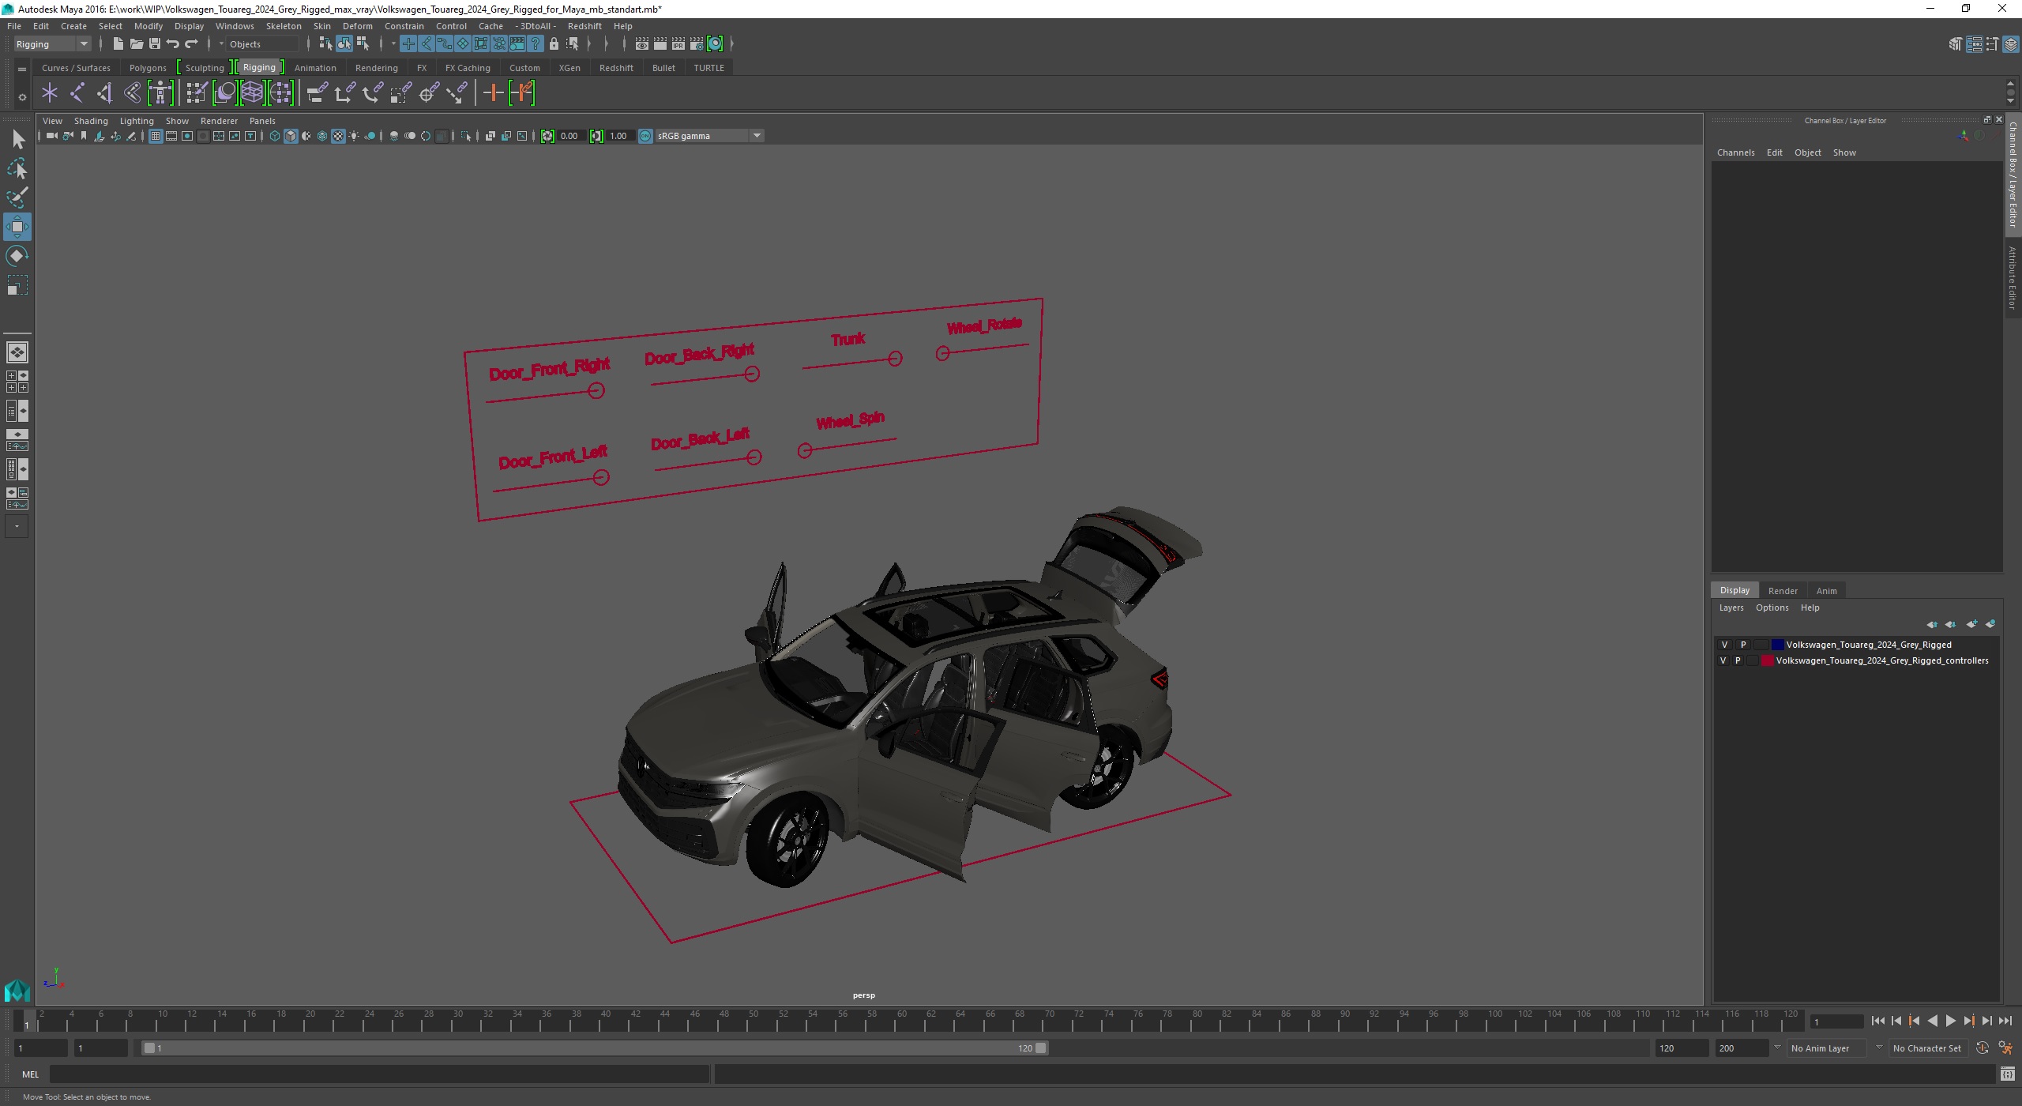Select the Lasso tool in the toolbox
The image size is (2022, 1106).
click(17, 169)
